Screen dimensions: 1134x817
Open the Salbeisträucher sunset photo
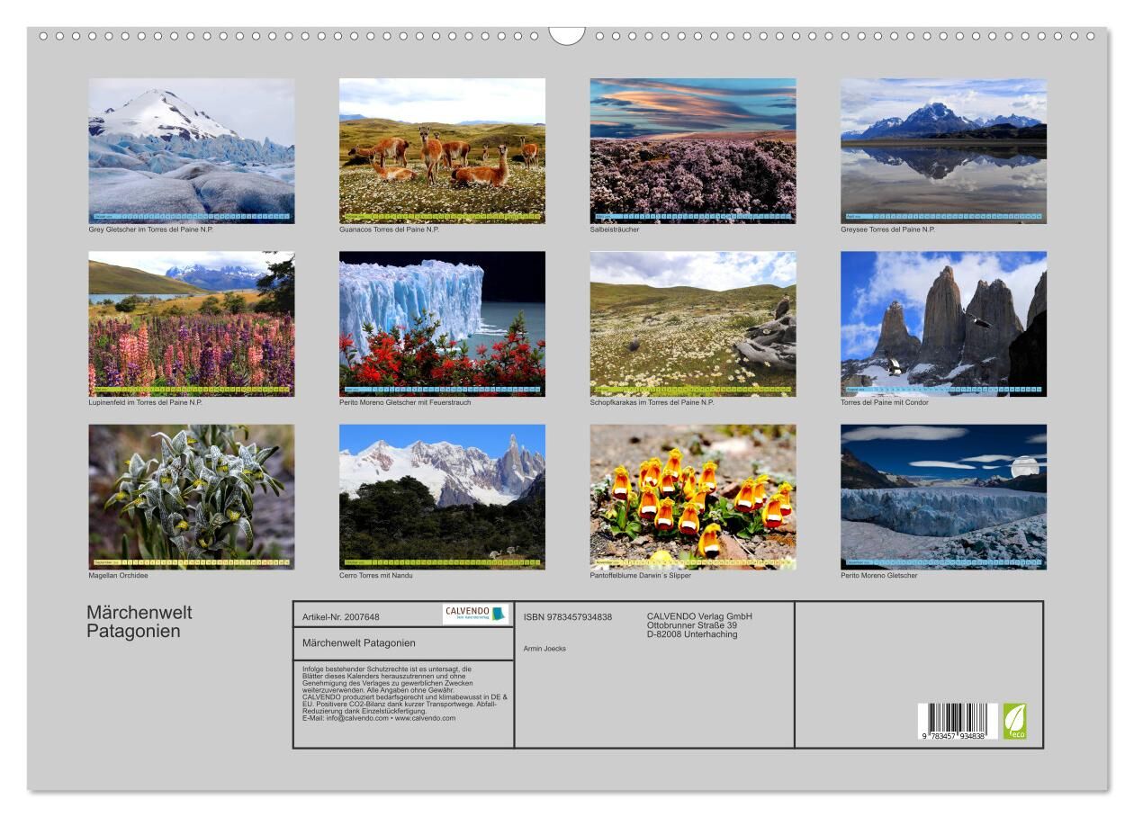click(692, 150)
